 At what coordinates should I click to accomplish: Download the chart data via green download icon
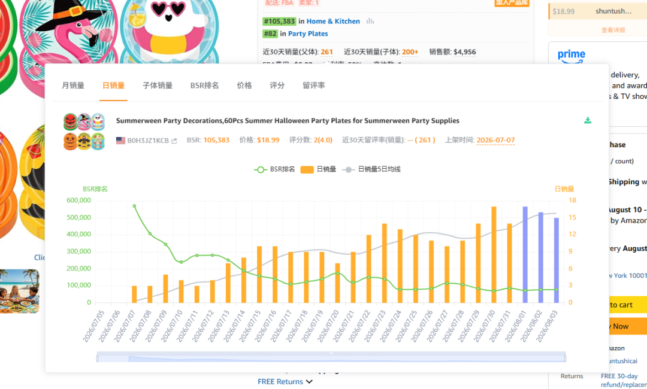click(x=588, y=120)
